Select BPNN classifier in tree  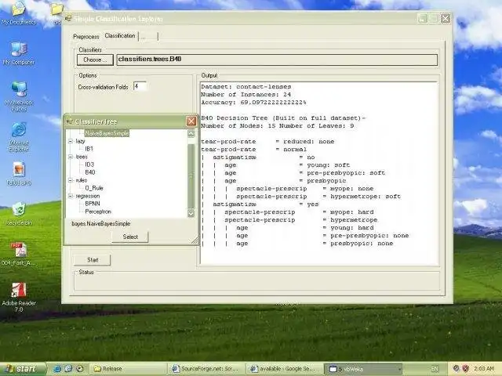tap(93, 204)
